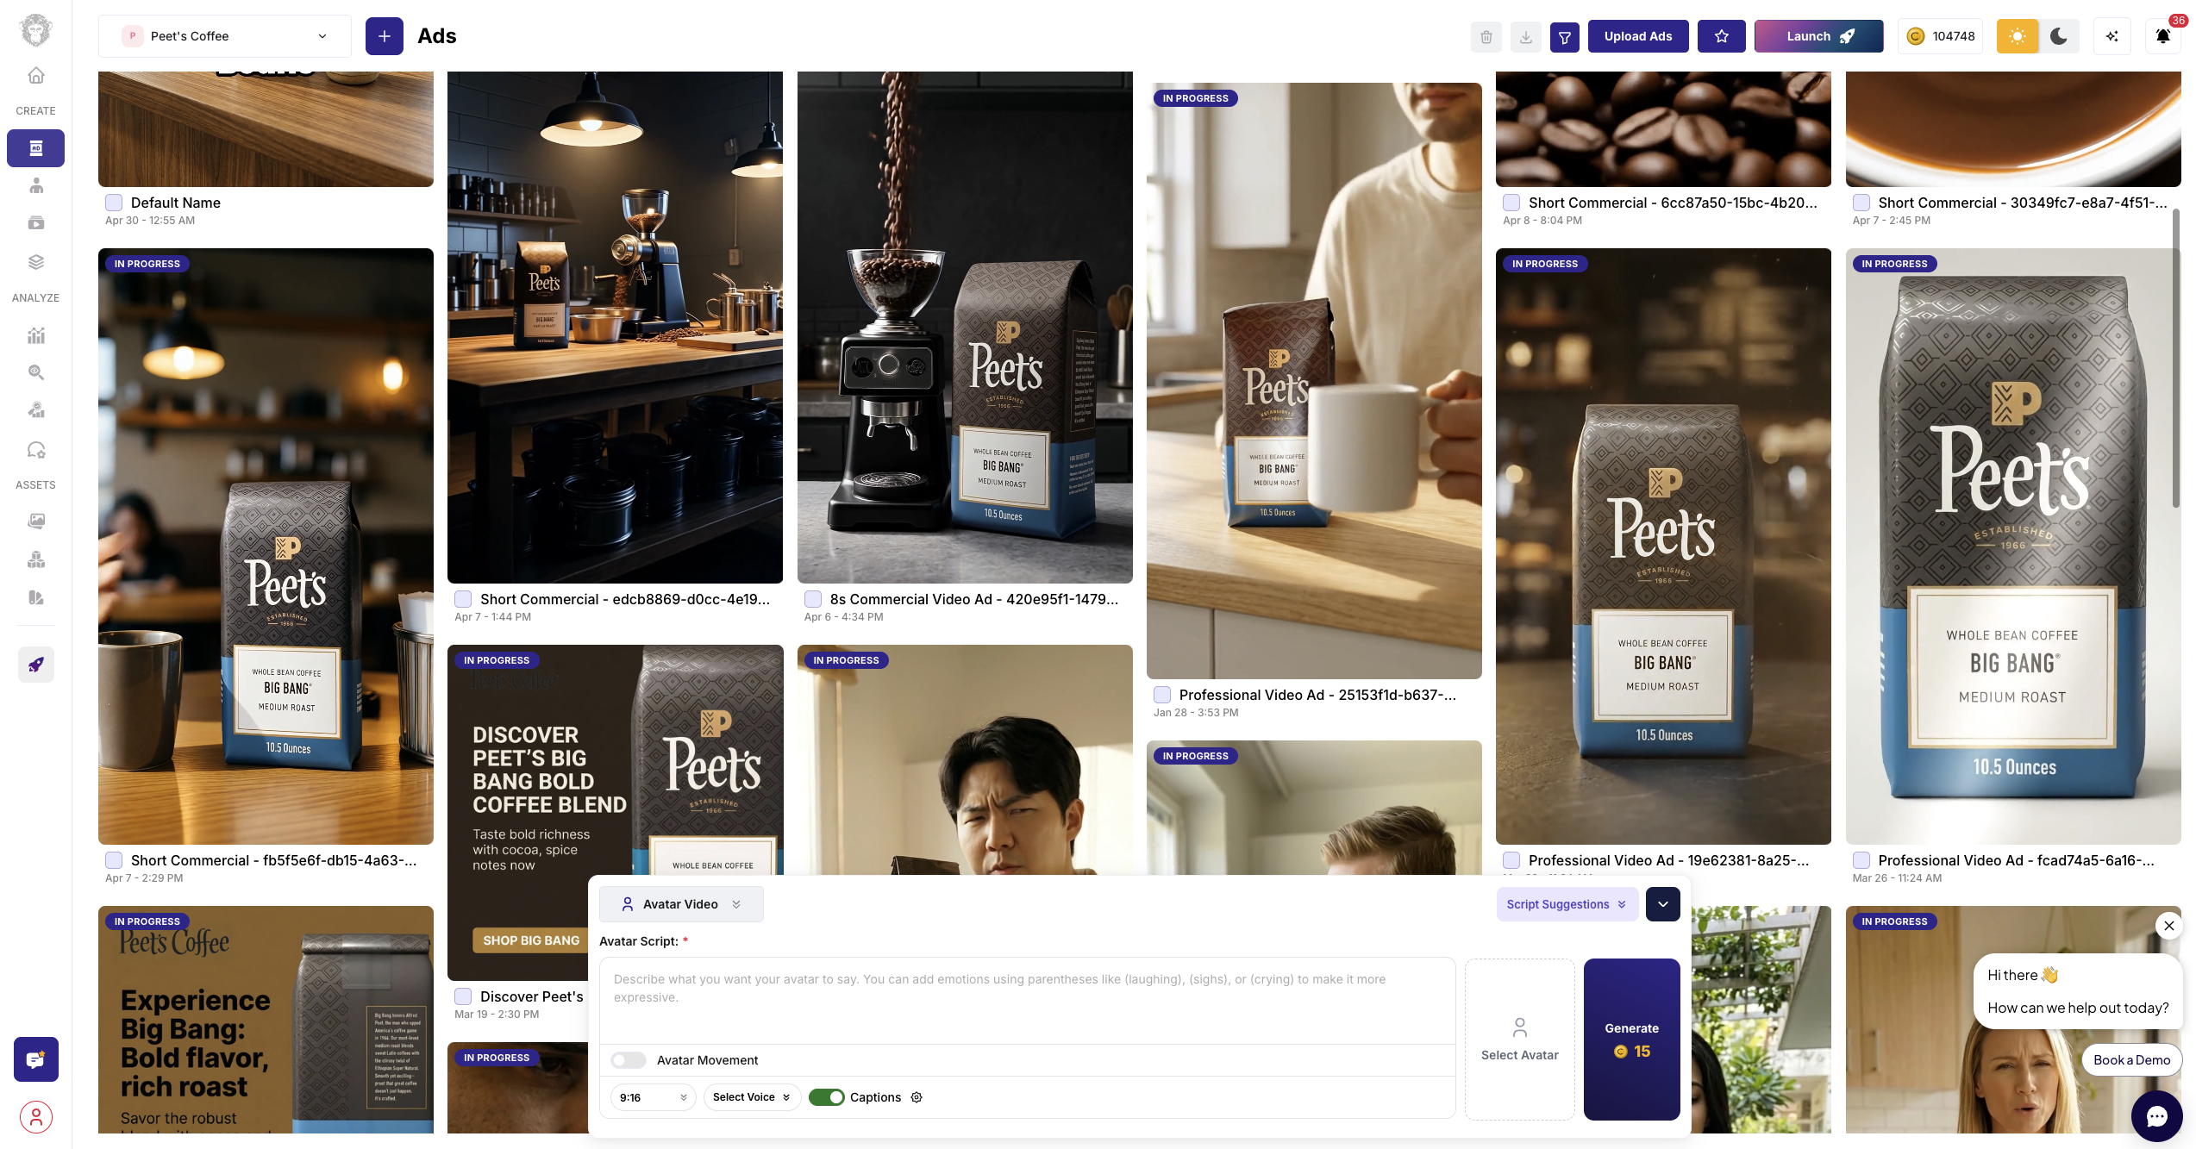Check the 8s Commercial Video Ad checkbox

coord(813,599)
